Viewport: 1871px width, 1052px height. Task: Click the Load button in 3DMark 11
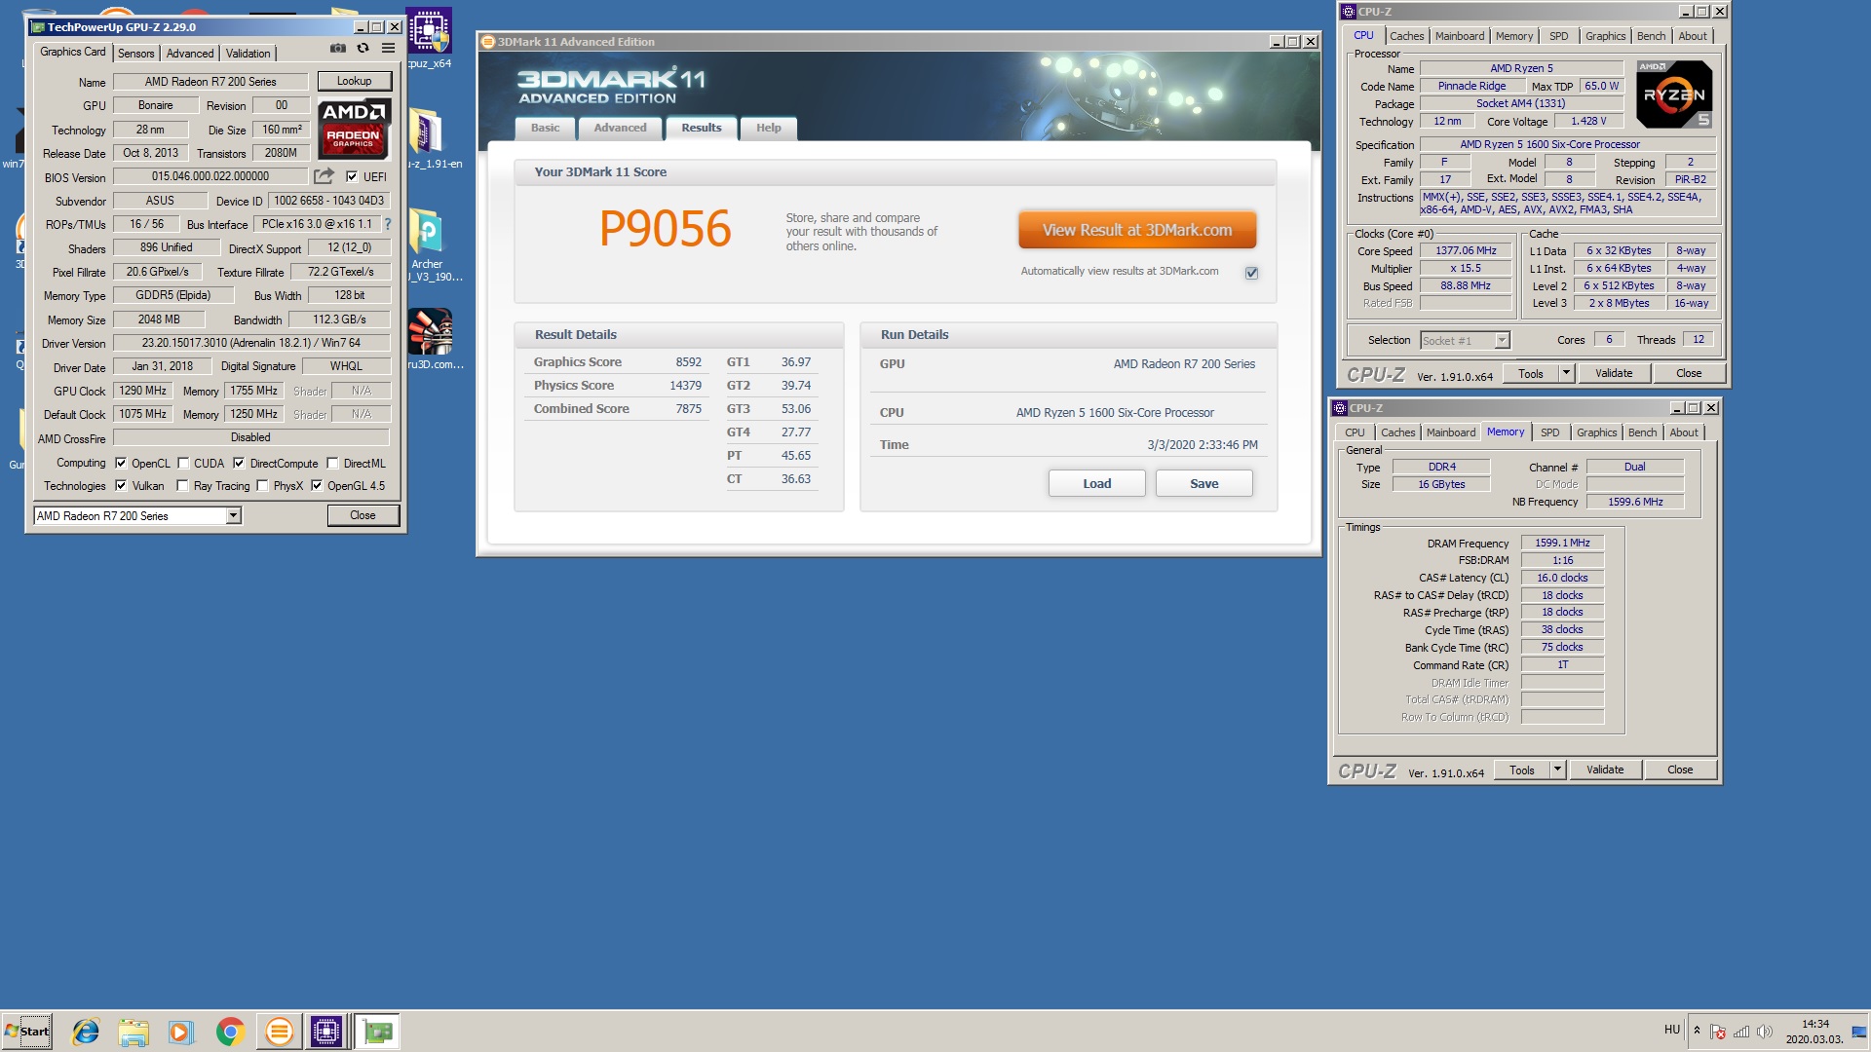(1097, 483)
